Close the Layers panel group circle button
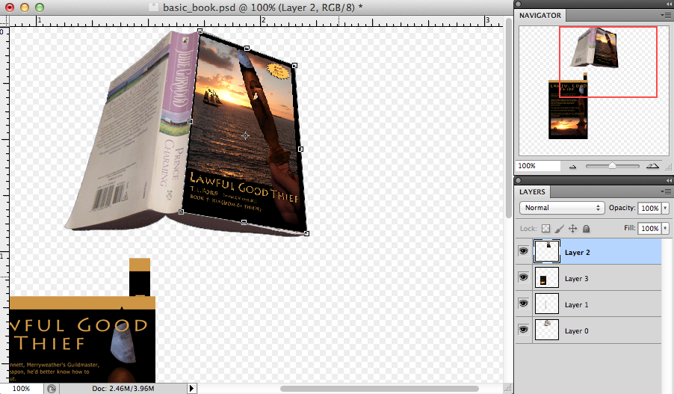This screenshot has width=674, height=394. (x=519, y=181)
